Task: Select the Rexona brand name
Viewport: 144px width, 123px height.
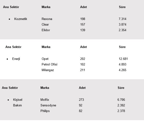Action: [x=47, y=19]
